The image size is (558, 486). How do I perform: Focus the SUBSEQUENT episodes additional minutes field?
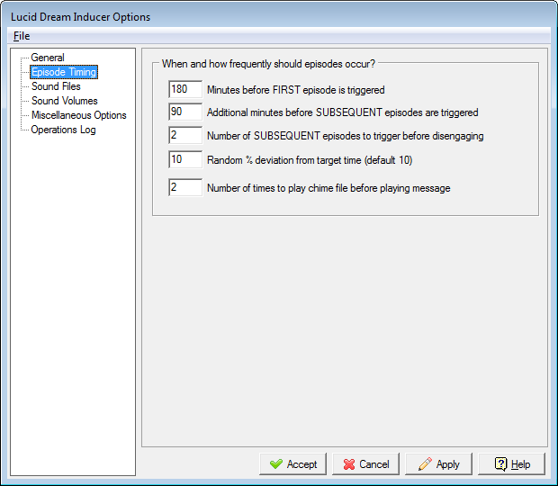pos(184,112)
